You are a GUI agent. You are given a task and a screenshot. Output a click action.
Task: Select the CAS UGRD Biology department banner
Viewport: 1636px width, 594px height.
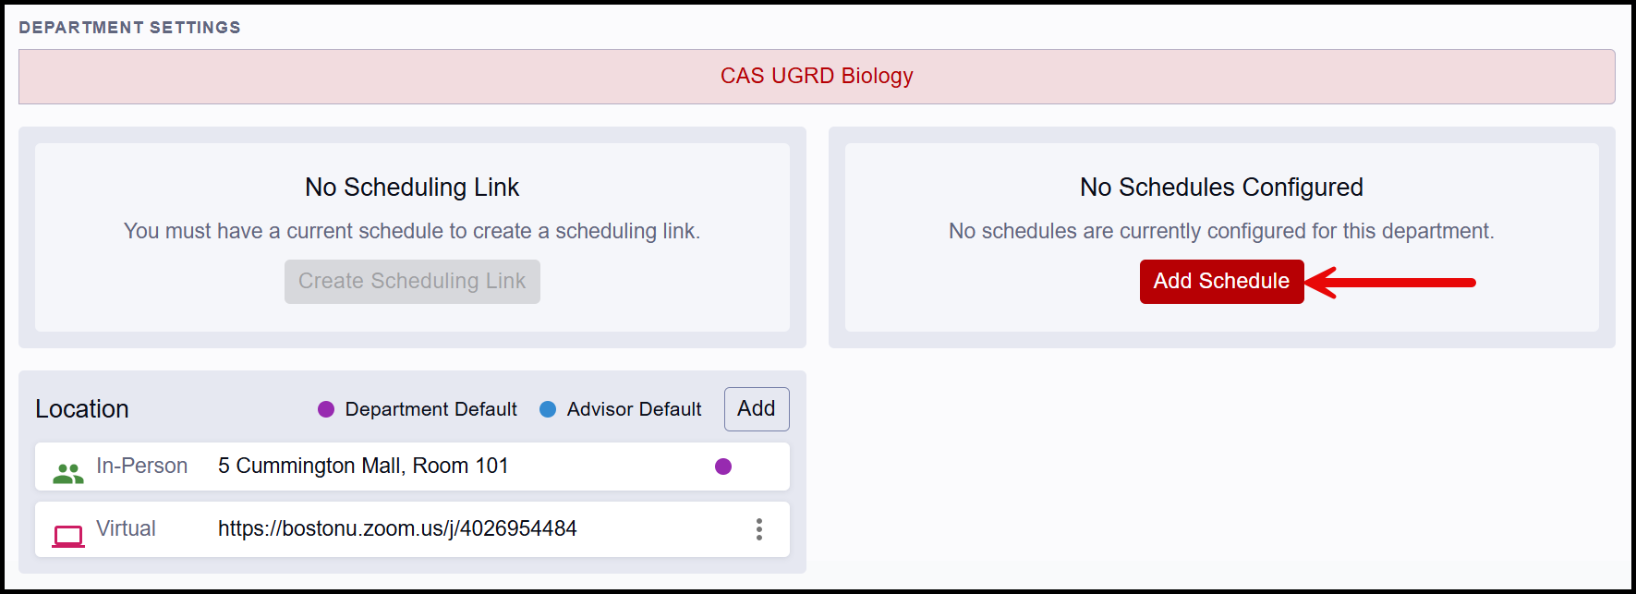[817, 77]
